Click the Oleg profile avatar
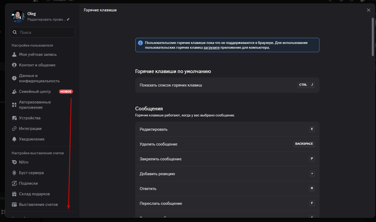The image size is (376, 222). (x=18, y=16)
